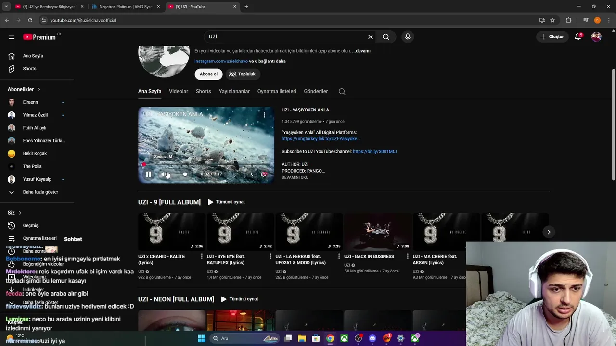The width and height of the screenshot is (616, 346).
Task: Open LA FERRARI video thumbnail
Action: [x=309, y=232]
